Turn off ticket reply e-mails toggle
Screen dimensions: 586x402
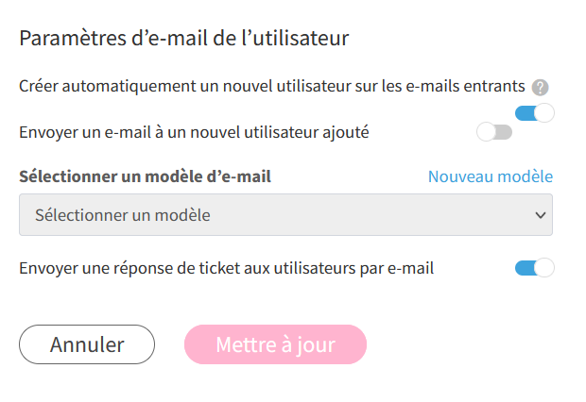[534, 268]
